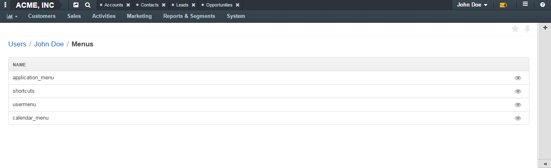The height and width of the screenshot is (168, 551).
Task: Mark page as favorite with star icon
Action: click(515, 29)
